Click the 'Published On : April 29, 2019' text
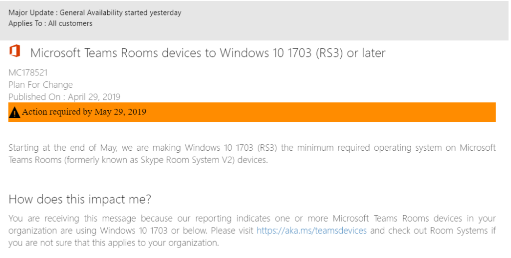This screenshot has width=511, height=258. click(64, 97)
